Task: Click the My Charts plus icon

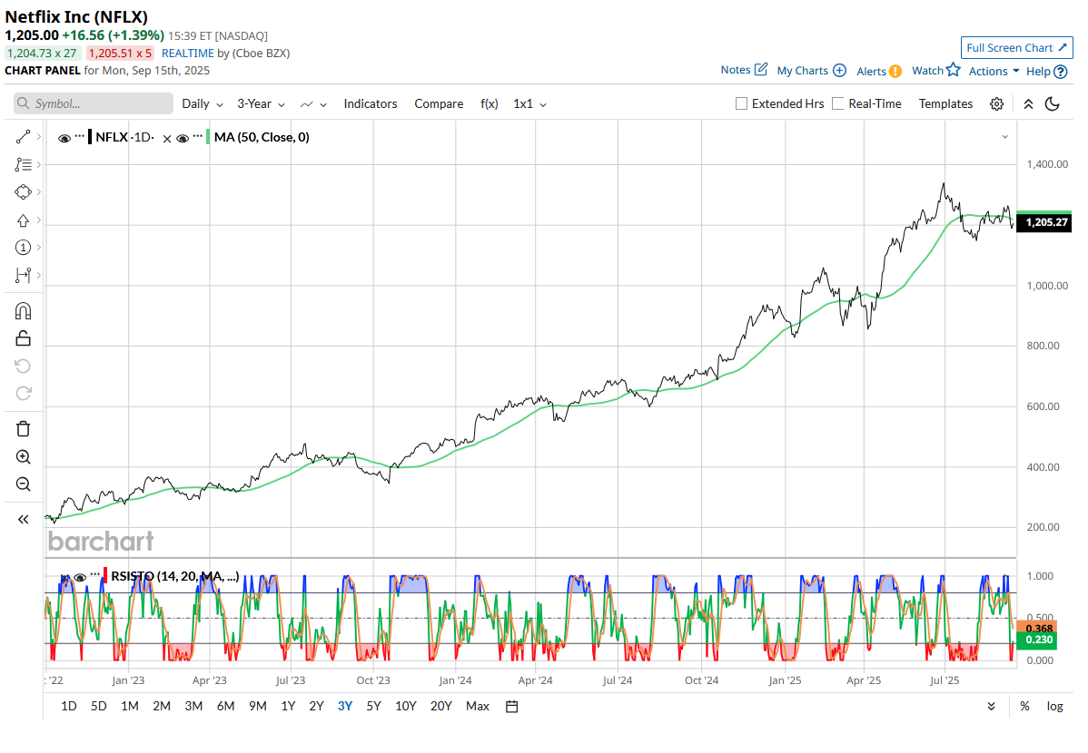Action: click(839, 70)
